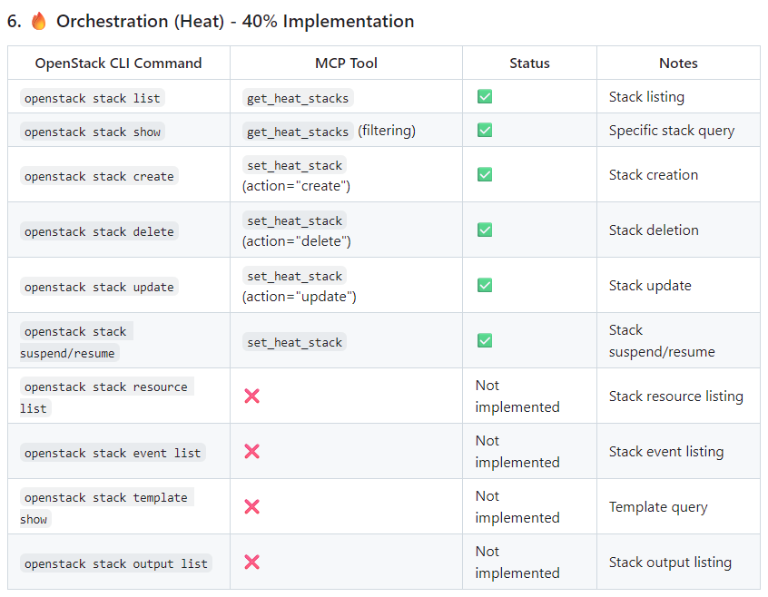The height and width of the screenshot is (597, 768).
Task: Click red X for stack output list
Action: pos(252,562)
